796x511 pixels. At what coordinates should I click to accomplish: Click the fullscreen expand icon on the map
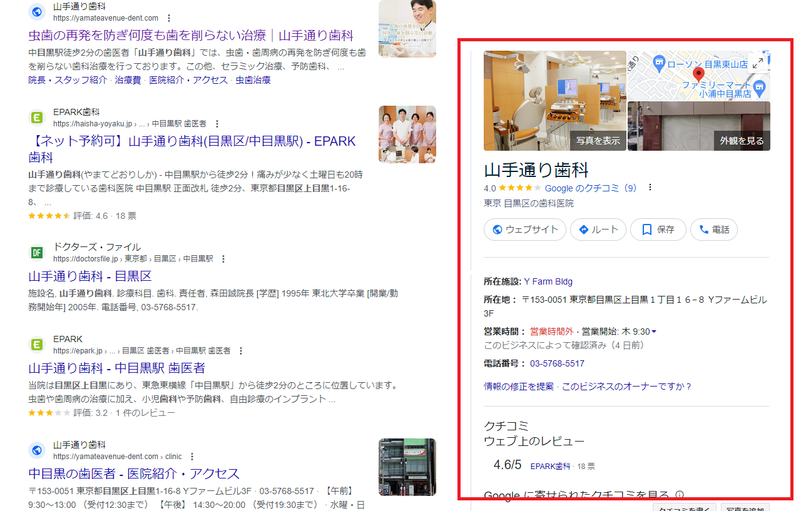pyautogui.click(x=758, y=62)
